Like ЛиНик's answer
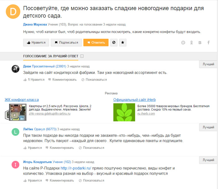This screenshot has height=189, width=218. point(32,148)
